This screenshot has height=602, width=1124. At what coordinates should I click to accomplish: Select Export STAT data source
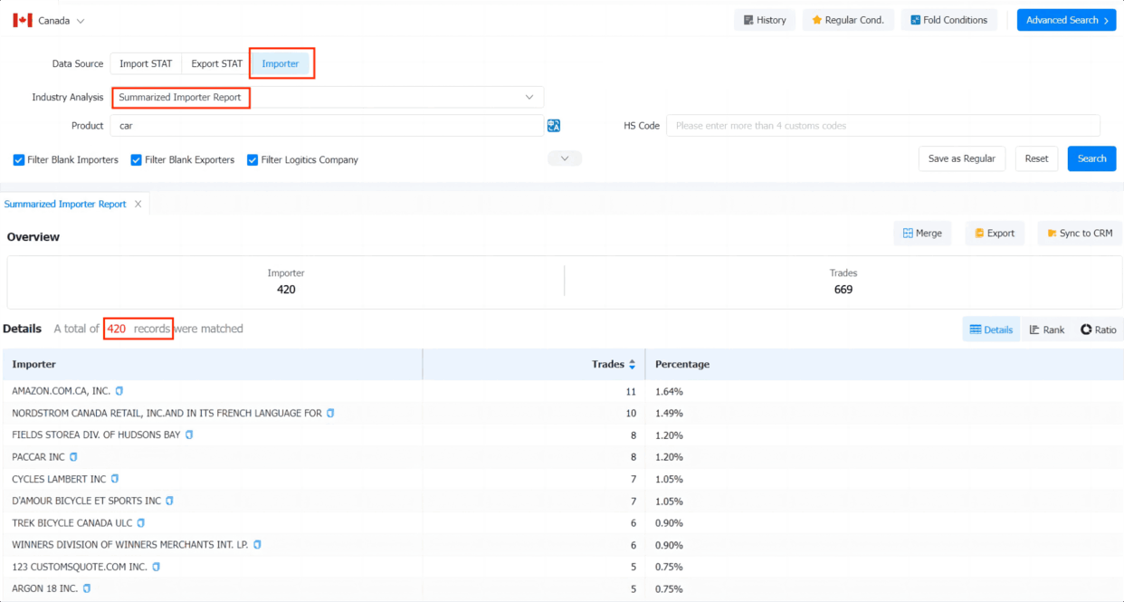(216, 63)
